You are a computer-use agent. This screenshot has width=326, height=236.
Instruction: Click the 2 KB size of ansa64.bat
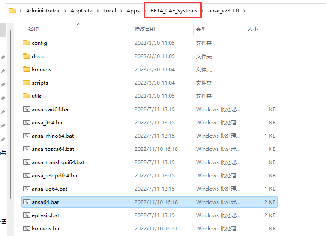click(270, 202)
